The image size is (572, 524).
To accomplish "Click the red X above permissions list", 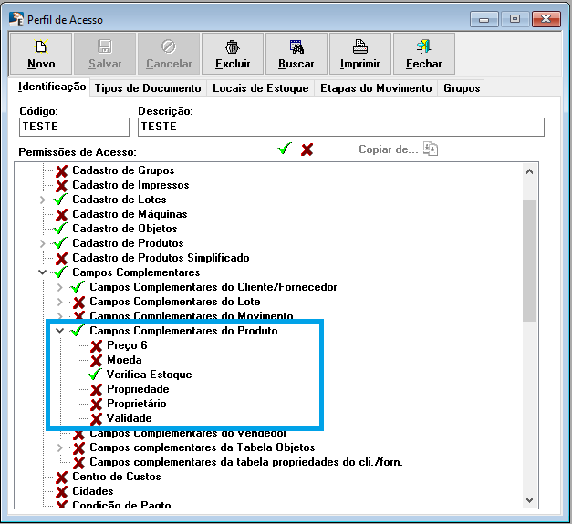I will 307,149.
